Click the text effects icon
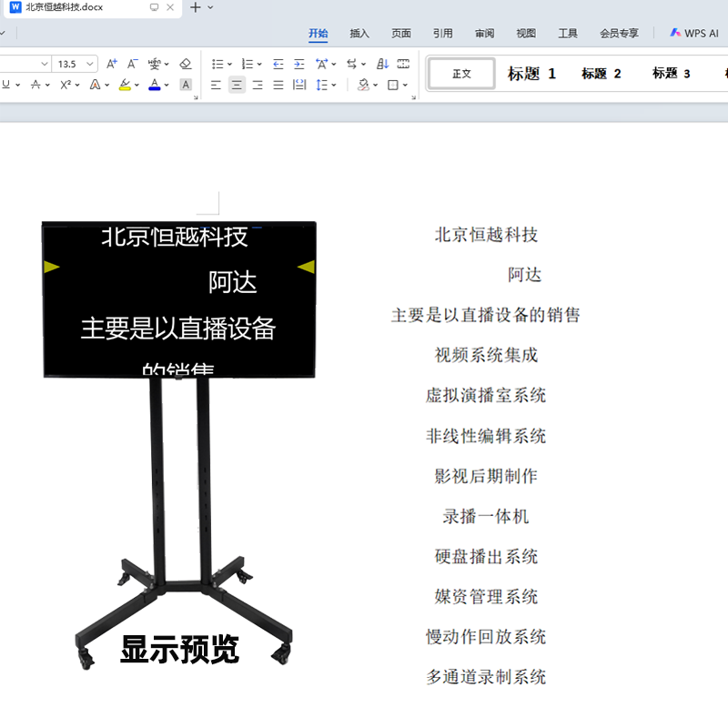Screen dimensions: 728x728 (x=95, y=85)
